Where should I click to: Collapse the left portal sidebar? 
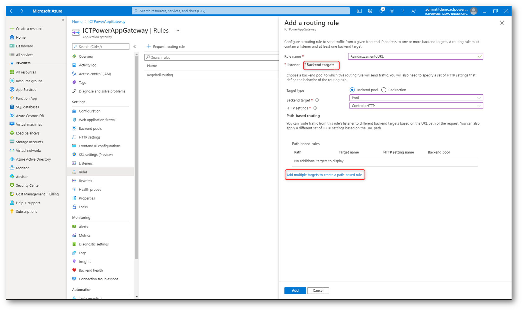coord(63,20)
